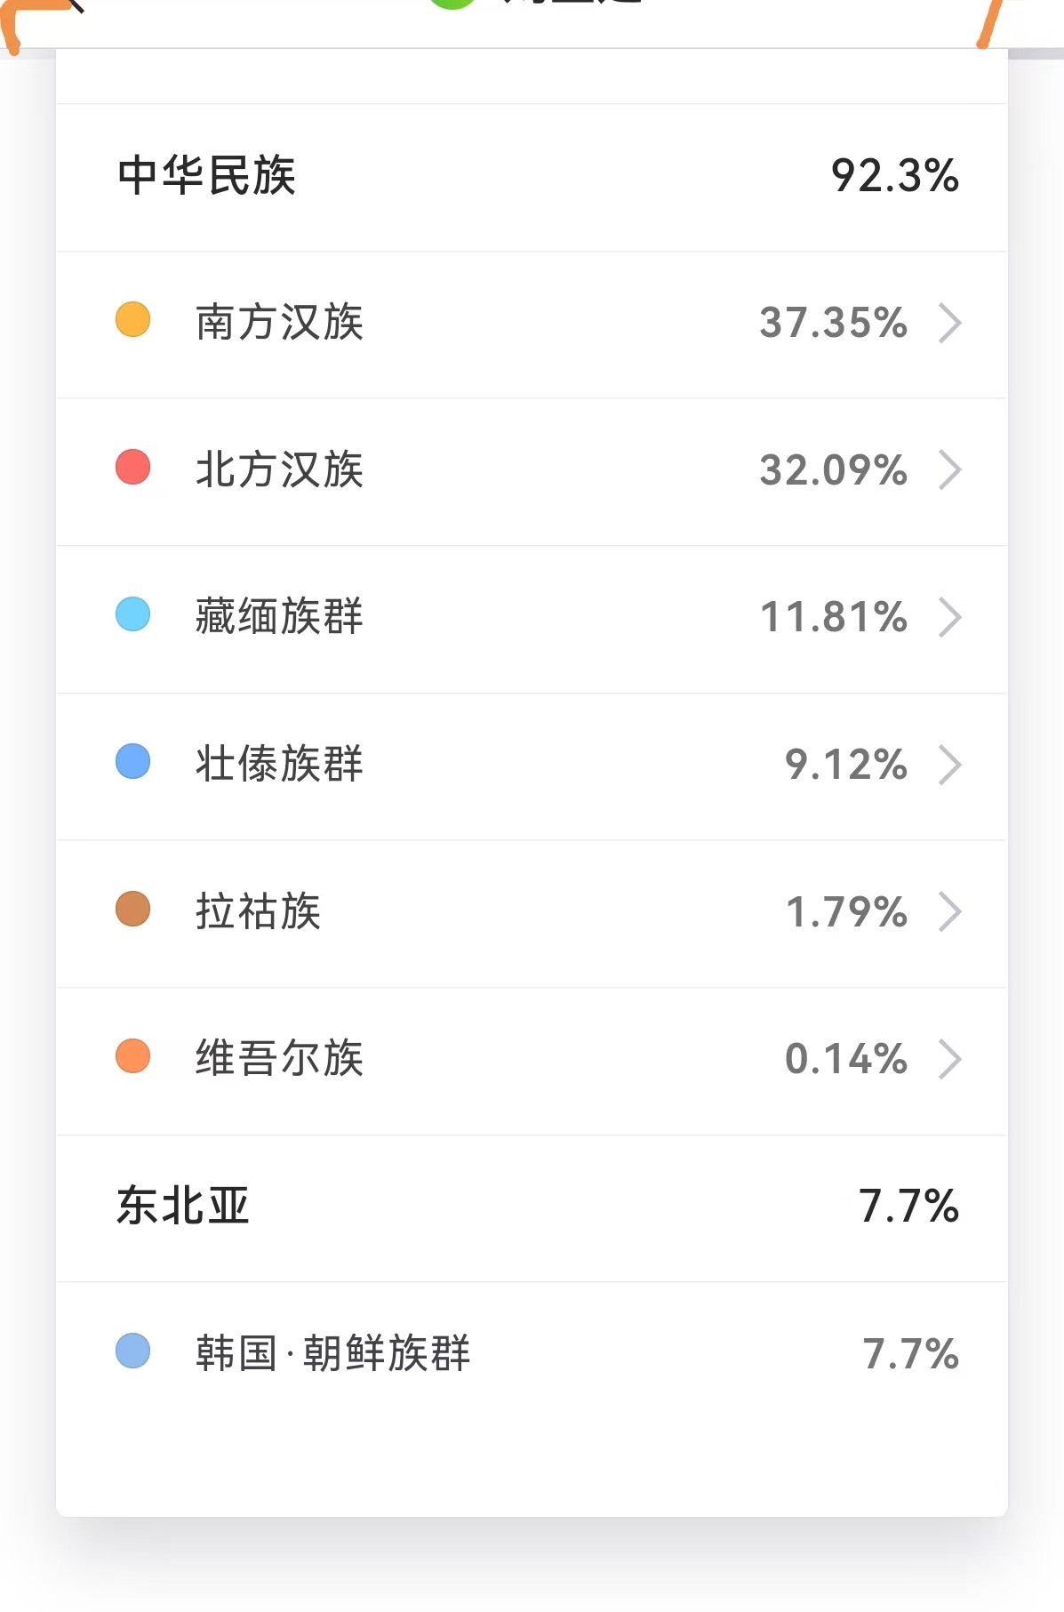
Task: Expand 北方汉族 row arrow
Action: (x=949, y=470)
